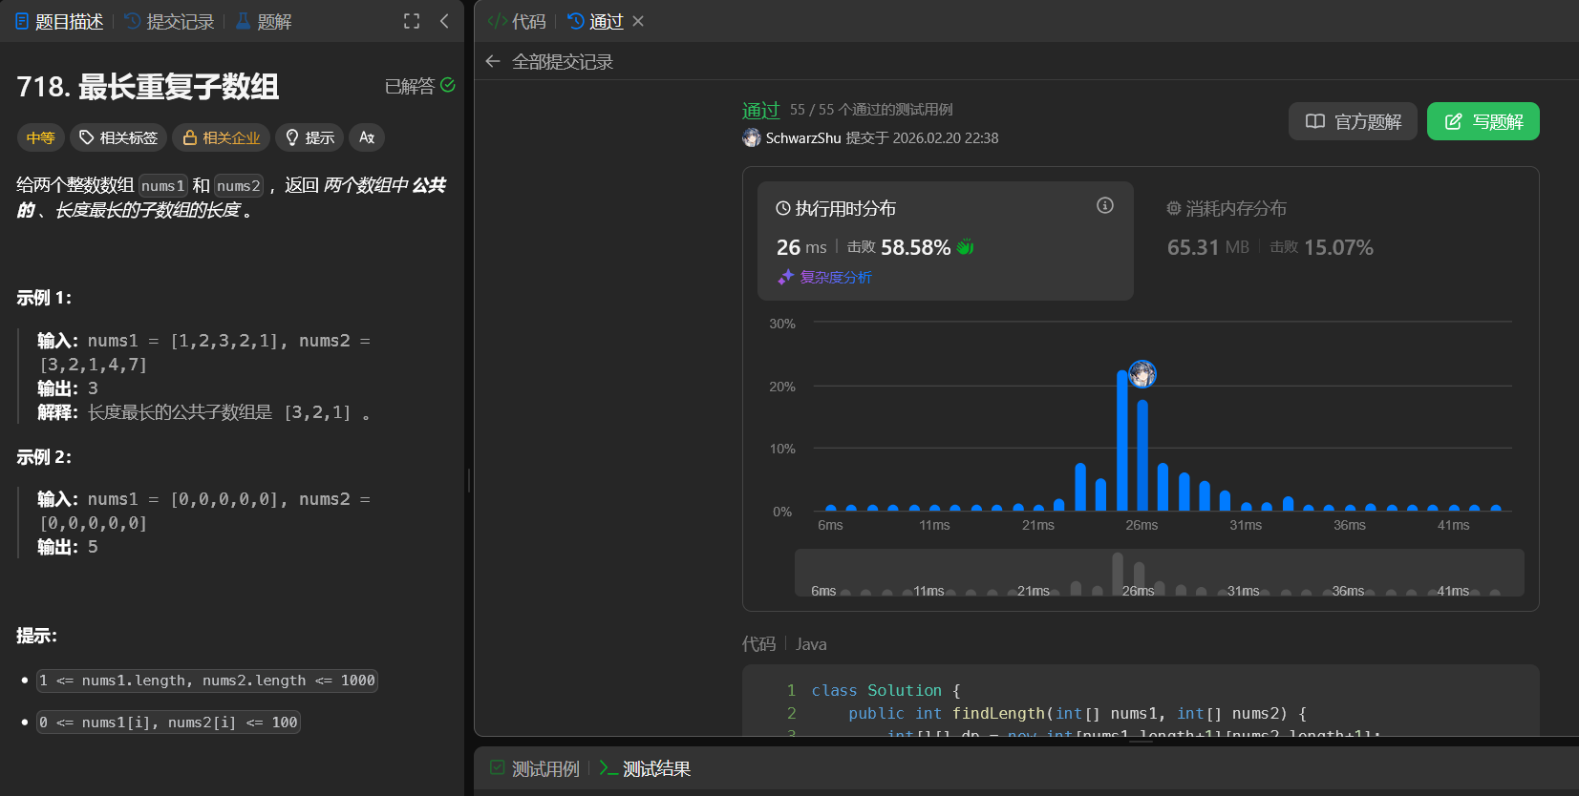The image size is (1579, 796).
Task: Click the info icon in runtime distribution card
Action: [1105, 205]
